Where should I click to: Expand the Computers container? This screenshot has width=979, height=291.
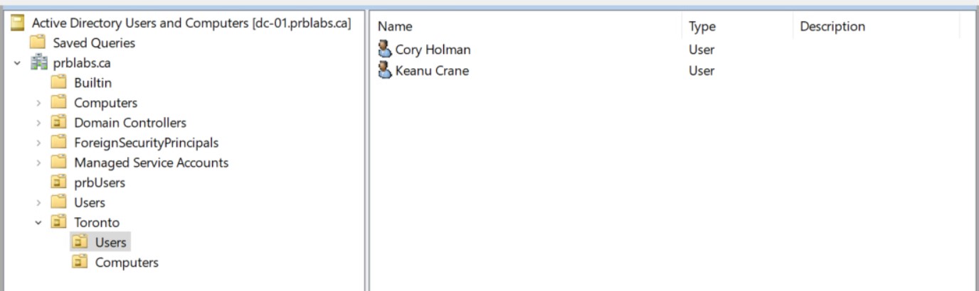[38, 103]
